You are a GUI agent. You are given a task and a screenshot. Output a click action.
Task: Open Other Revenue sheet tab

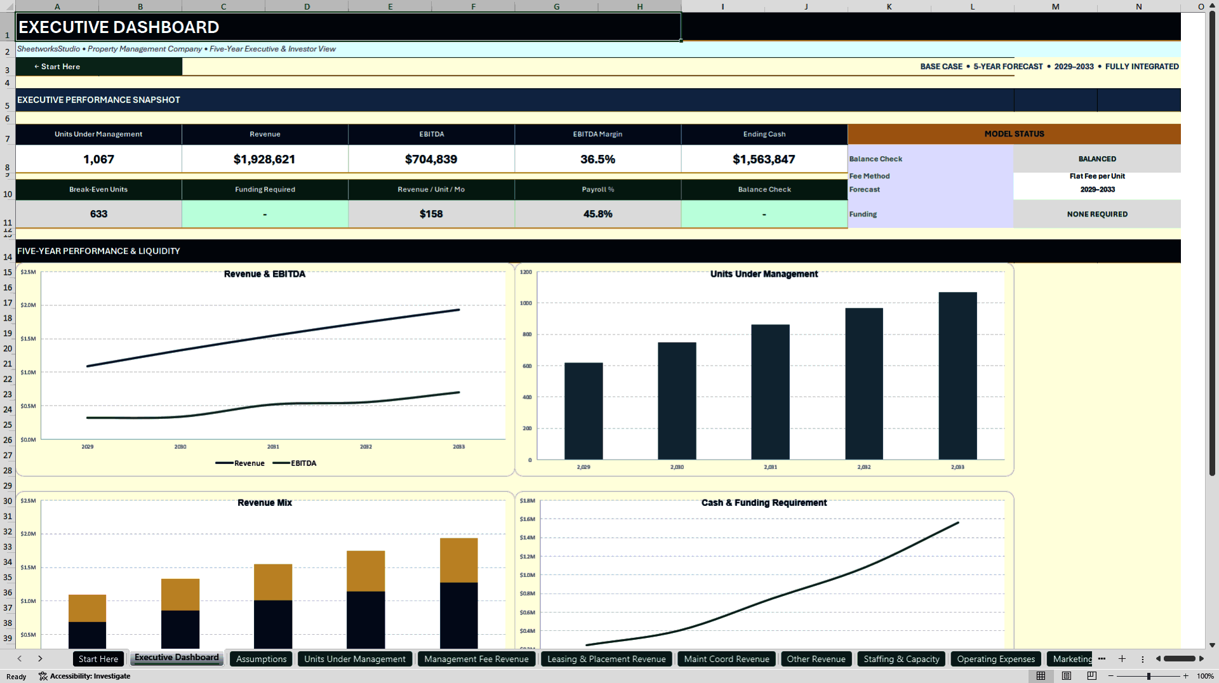pyautogui.click(x=816, y=659)
